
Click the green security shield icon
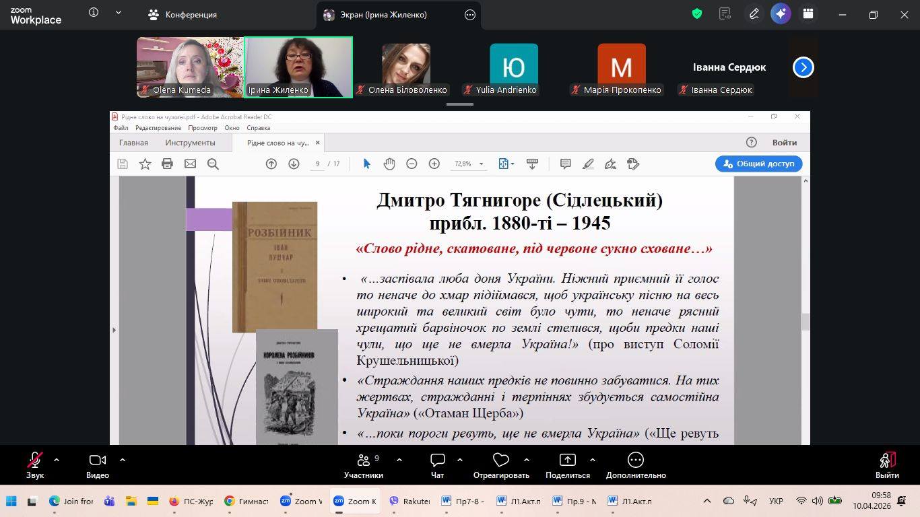click(x=697, y=14)
